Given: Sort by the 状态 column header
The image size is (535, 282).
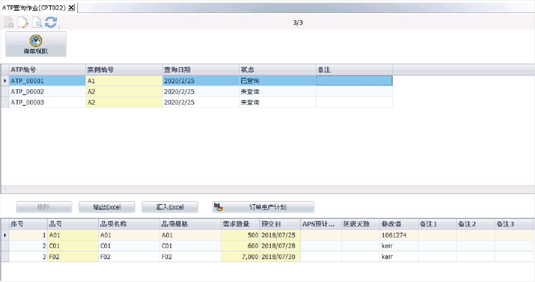Looking at the screenshot, I should (x=277, y=70).
